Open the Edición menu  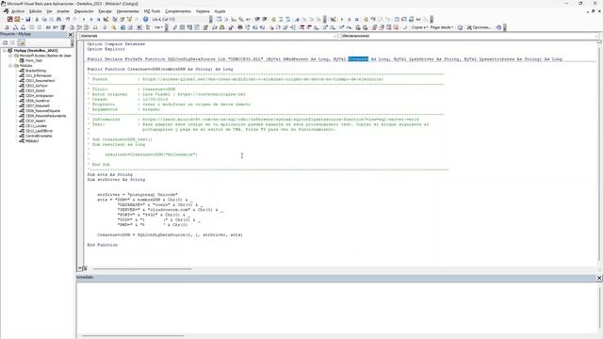coord(36,11)
